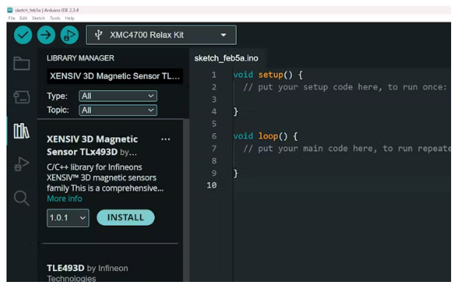Screen dimensions: 454x287
Task: Open the Topic filter dropdown
Action: pyautogui.click(x=118, y=110)
